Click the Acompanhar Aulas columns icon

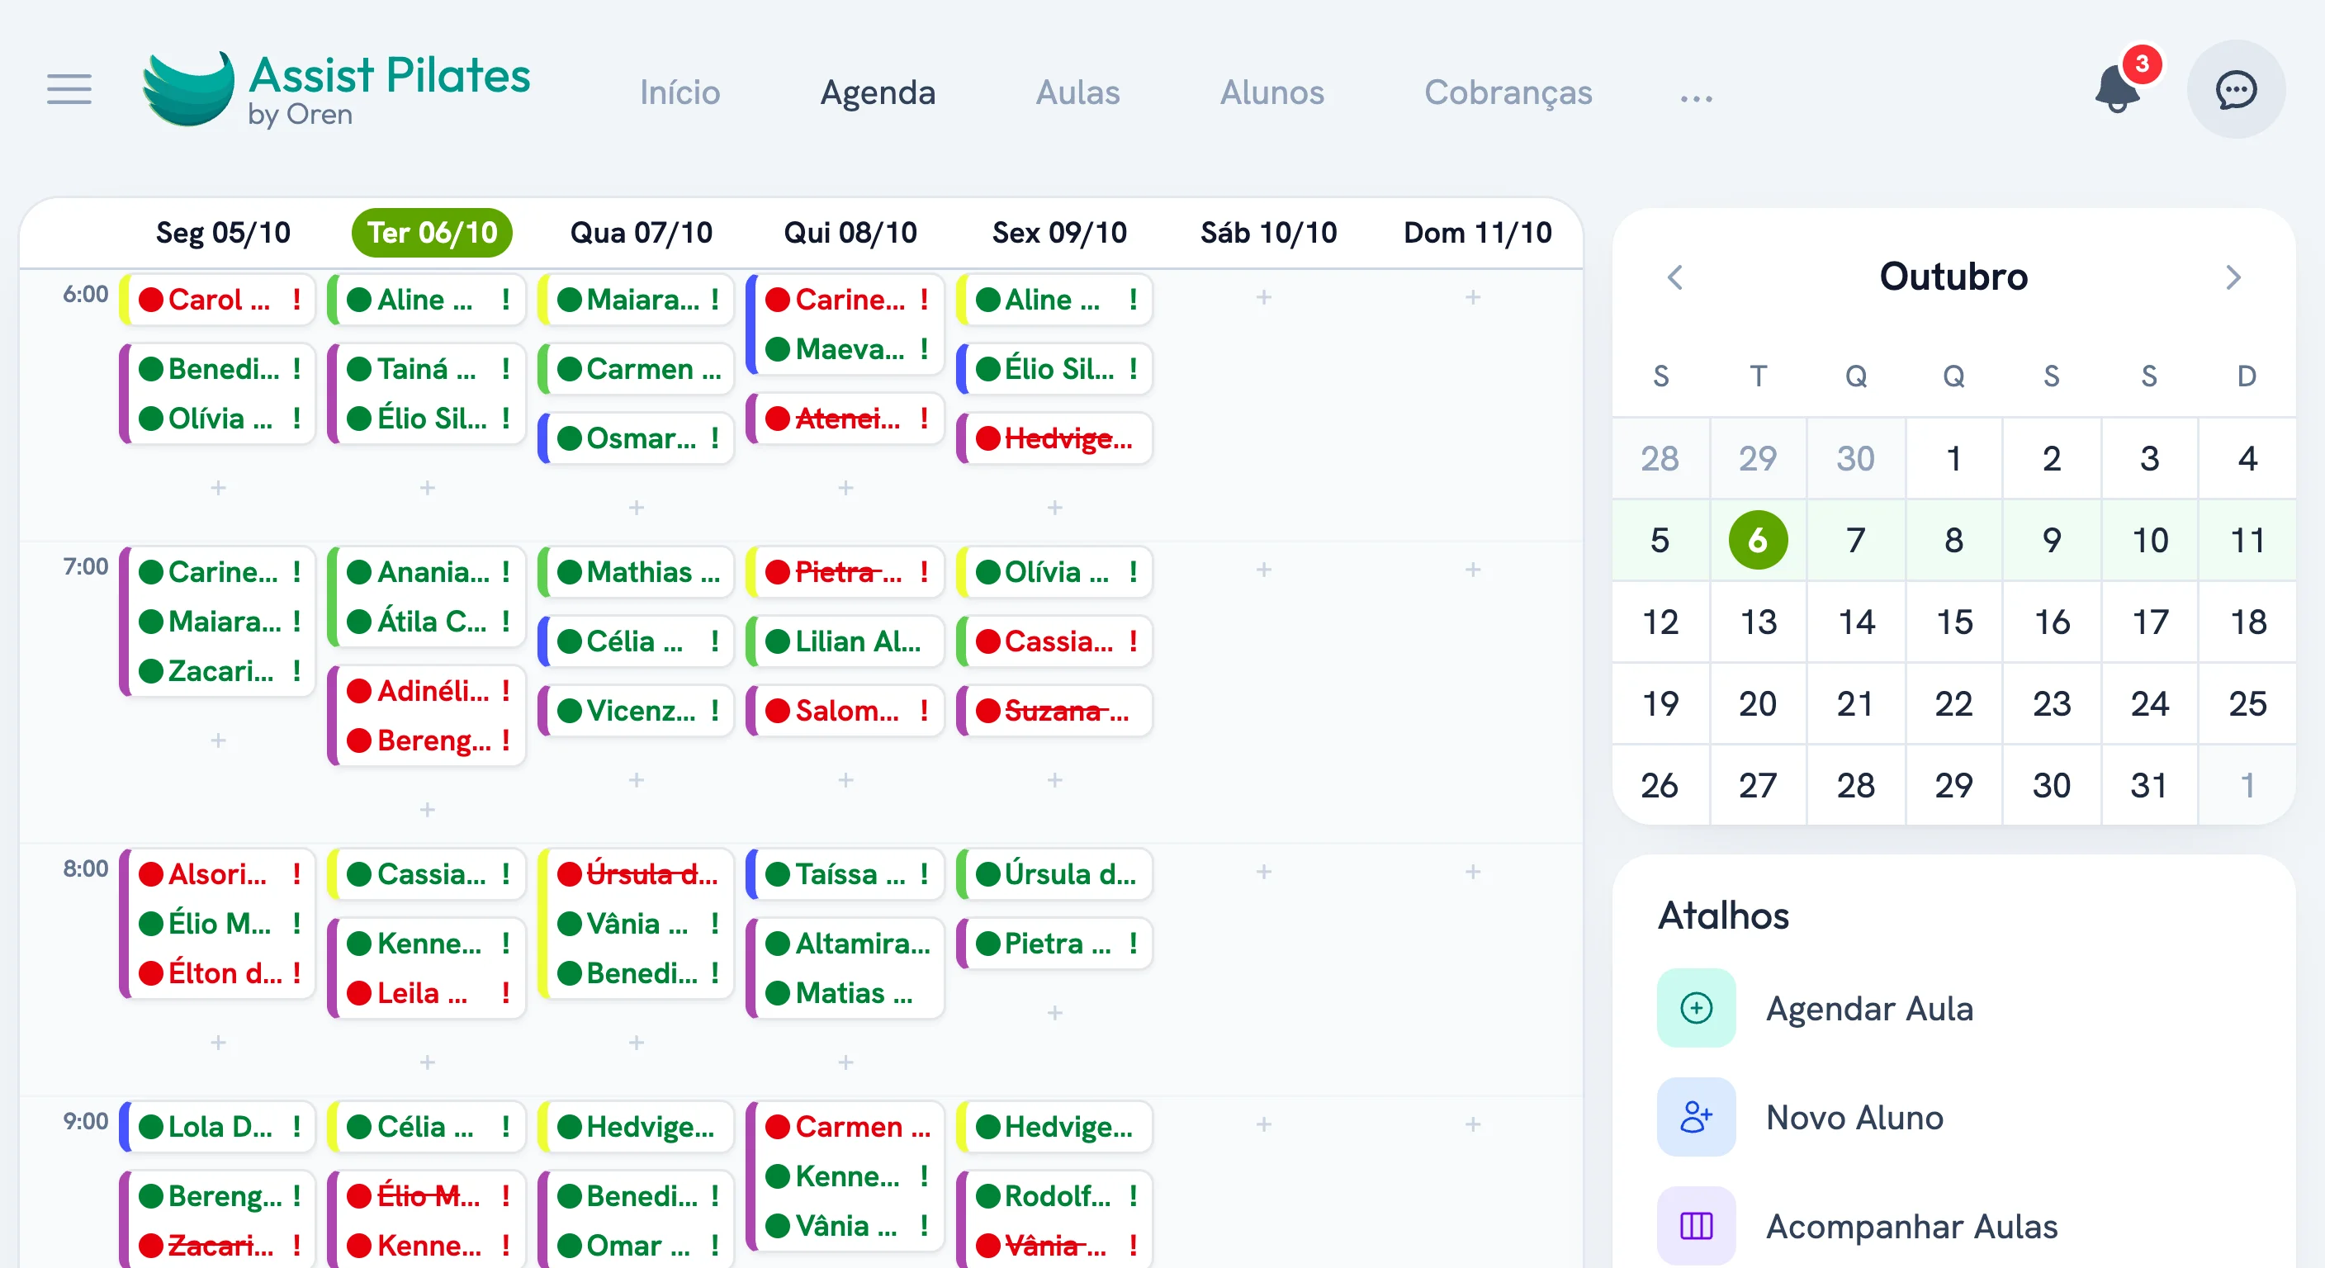point(1696,1226)
